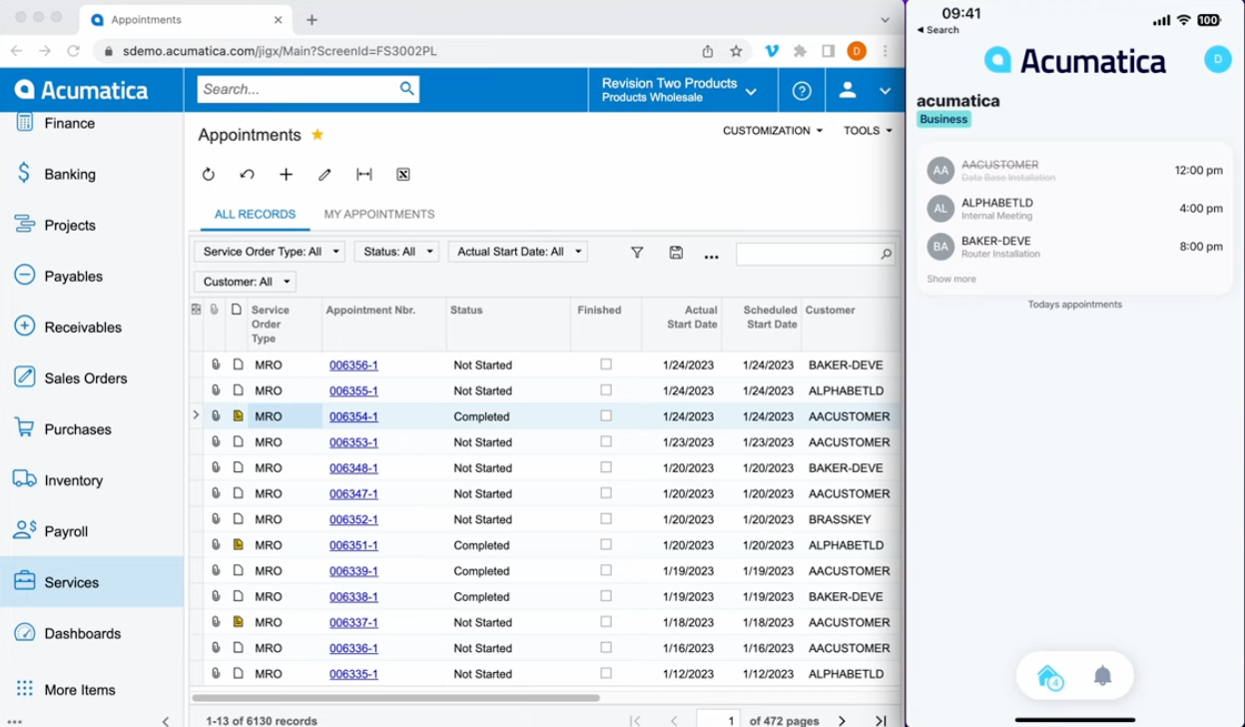Open appointment 006356-1 link
The width and height of the screenshot is (1245, 727).
pos(353,364)
